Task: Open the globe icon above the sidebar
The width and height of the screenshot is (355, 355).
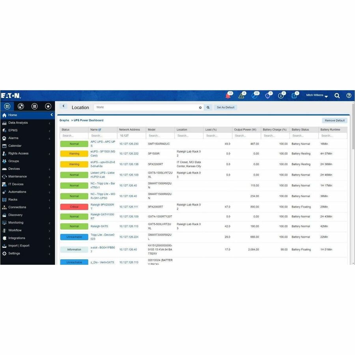Action: [x=21, y=106]
